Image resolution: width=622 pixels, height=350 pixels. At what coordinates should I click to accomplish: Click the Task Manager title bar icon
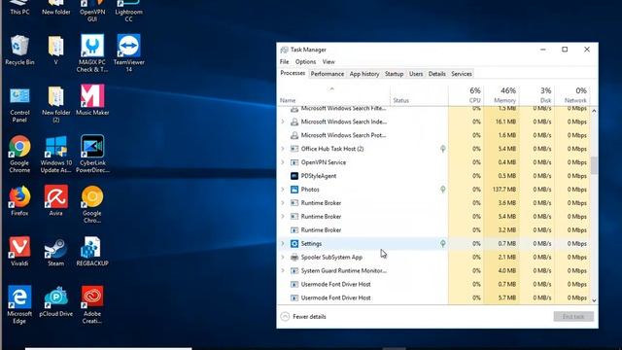click(284, 50)
